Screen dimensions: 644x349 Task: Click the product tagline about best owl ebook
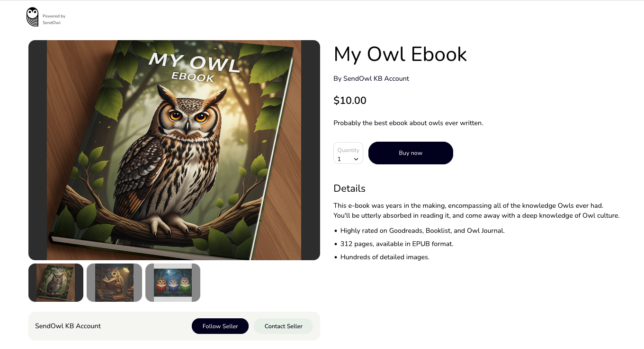click(408, 123)
